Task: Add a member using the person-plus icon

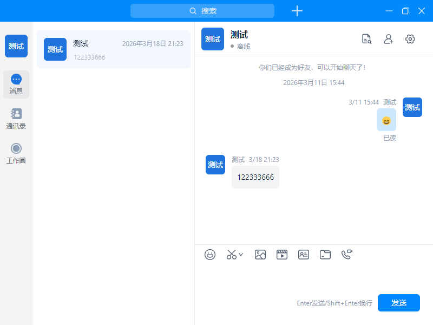Action: [x=389, y=39]
